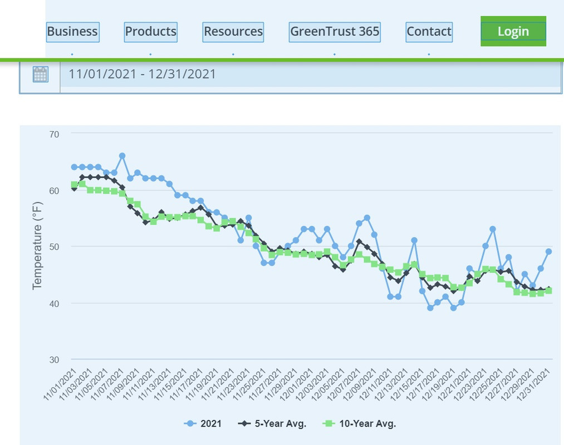Click the Temperature (°F) axis title

(x=37, y=246)
